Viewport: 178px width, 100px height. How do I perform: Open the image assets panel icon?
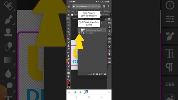pyautogui.click(x=109, y=62)
